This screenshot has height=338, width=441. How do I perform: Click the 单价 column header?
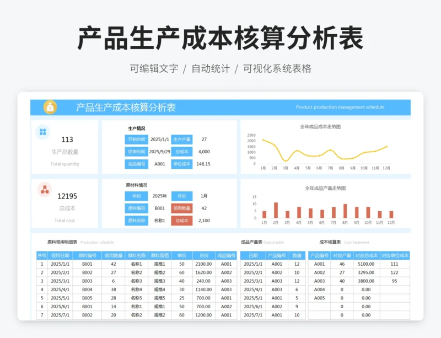click(x=182, y=255)
